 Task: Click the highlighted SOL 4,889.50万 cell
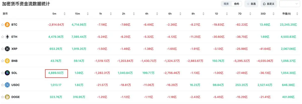coord(56,73)
